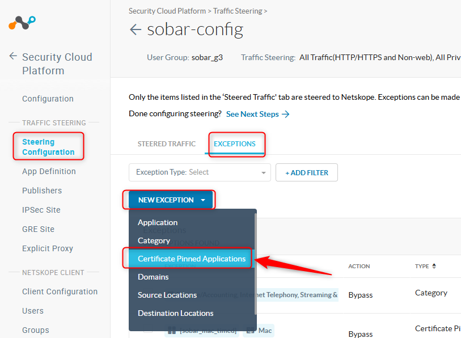The image size is (461, 338).
Task: Click the Mac tag icon in the table row
Action: coord(250,331)
